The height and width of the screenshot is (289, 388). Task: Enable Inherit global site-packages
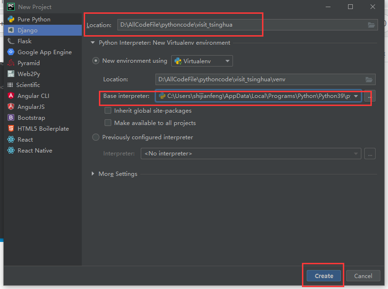click(x=108, y=110)
